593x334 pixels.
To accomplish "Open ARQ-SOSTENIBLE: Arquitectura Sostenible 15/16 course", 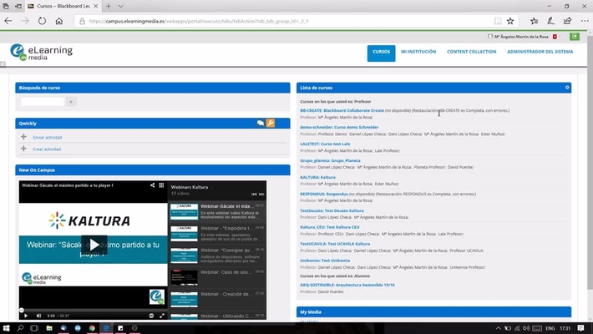I will [x=347, y=285].
